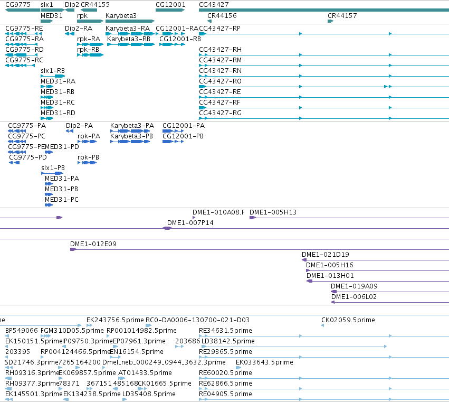Select the CR44155 gene label
The height and width of the screenshot is (402, 449).
[x=95, y=5]
